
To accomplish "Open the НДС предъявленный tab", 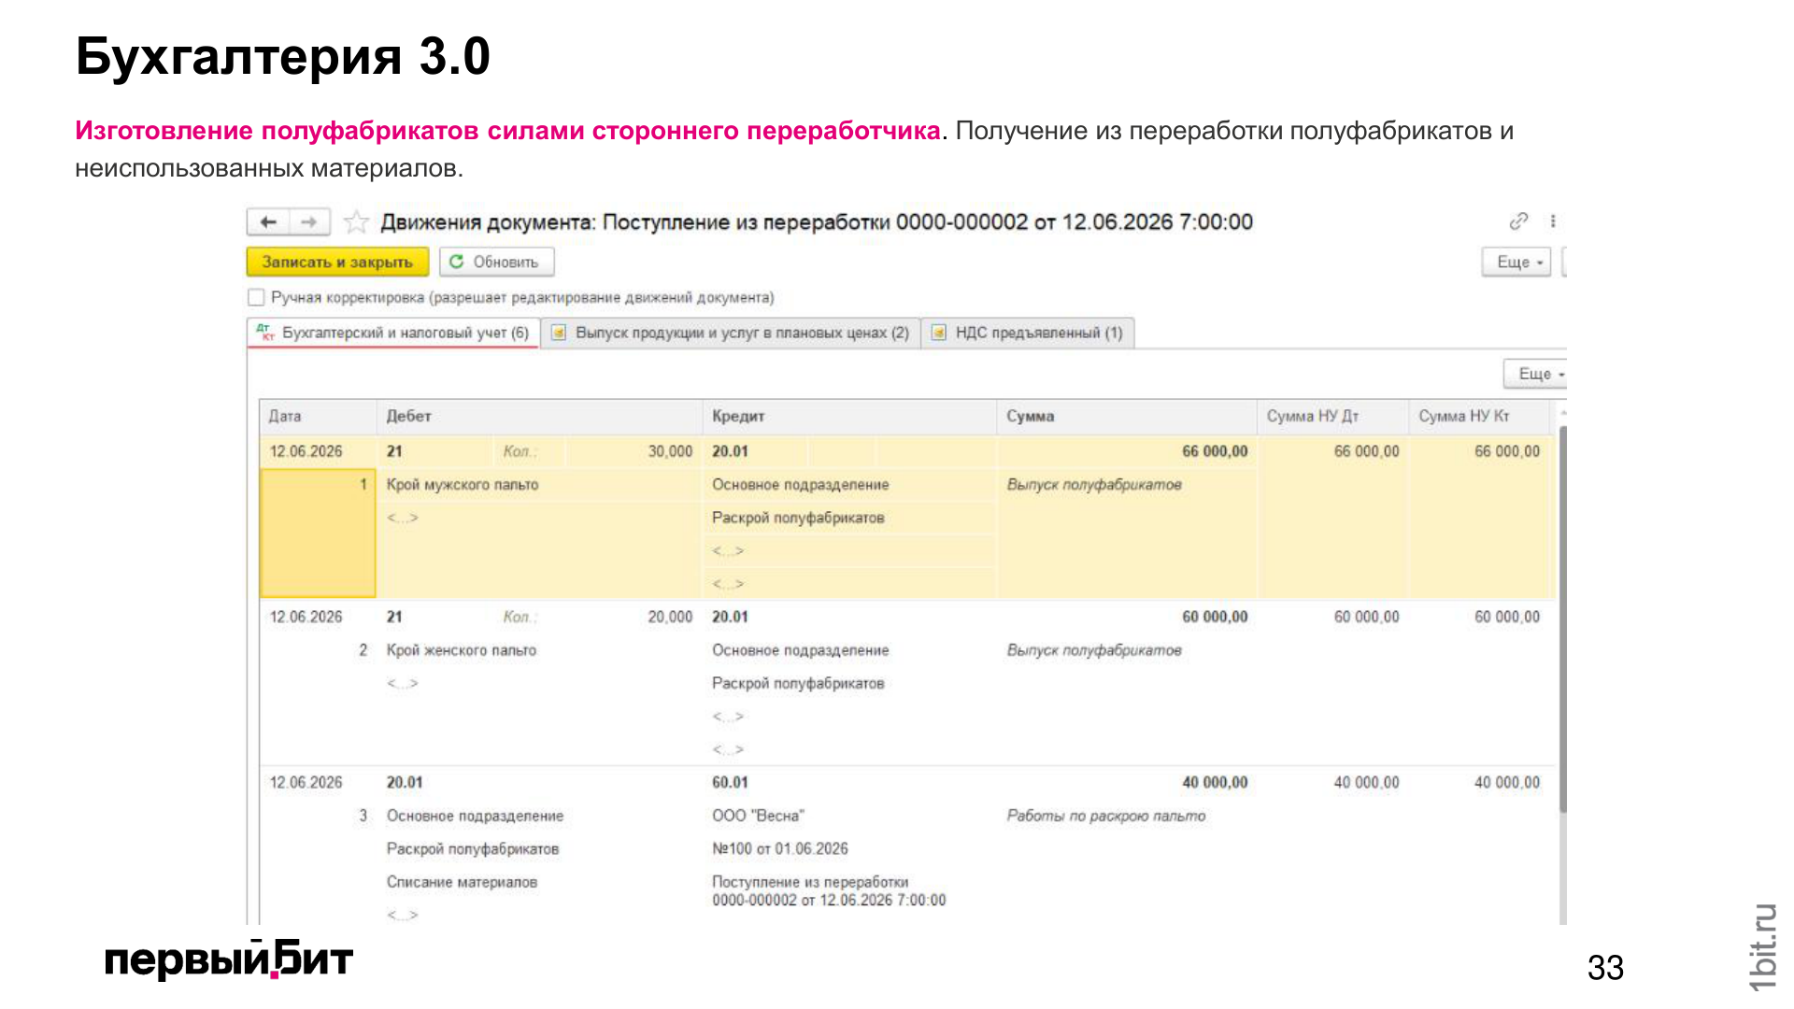I will 1028,333.
